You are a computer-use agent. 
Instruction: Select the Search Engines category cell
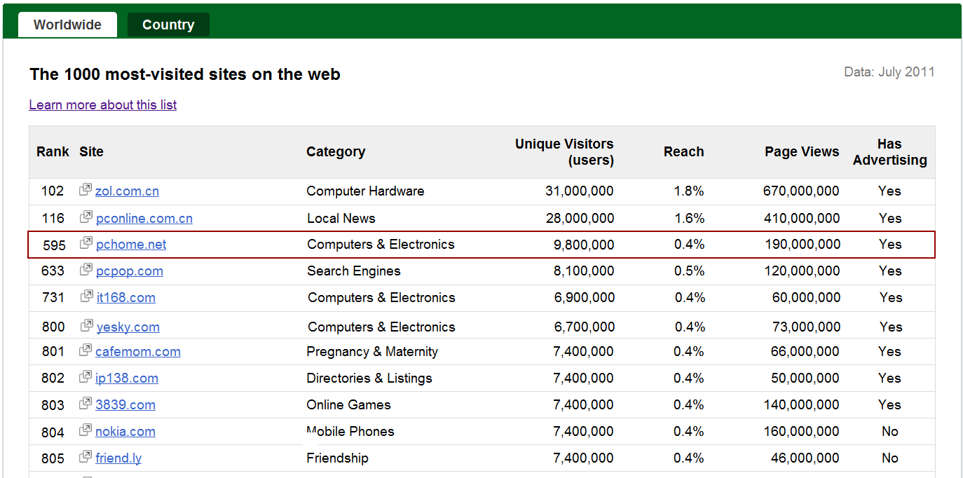[354, 271]
